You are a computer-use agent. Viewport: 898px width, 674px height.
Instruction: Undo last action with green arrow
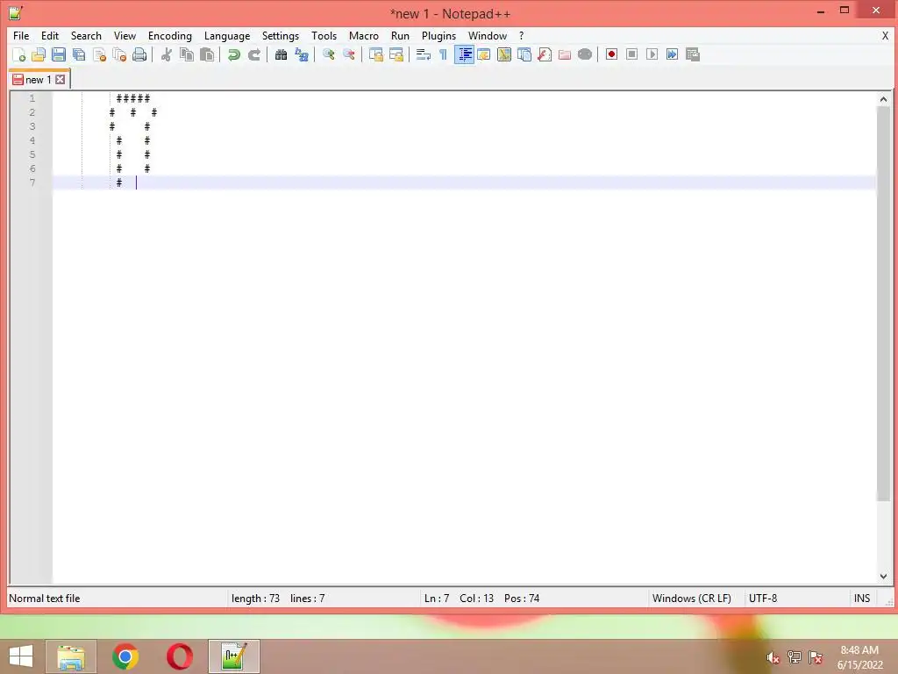pos(233,54)
